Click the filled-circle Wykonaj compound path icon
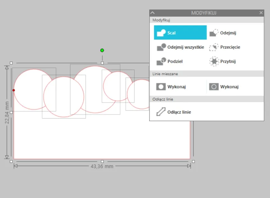This screenshot has width=270, height=198. 161,87
